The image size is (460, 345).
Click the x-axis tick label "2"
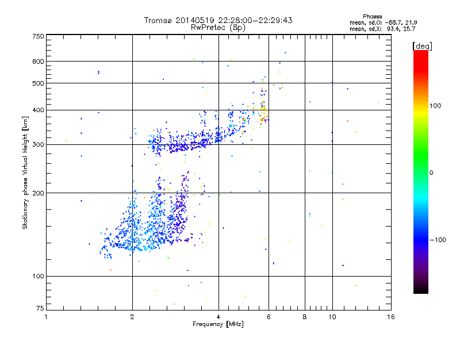[132, 317]
